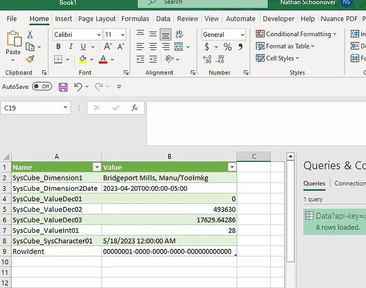Image resolution: width=366 pixels, height=288 pixels.
Task: Click the Paste clipboard icon
Action: pos(13,39)
